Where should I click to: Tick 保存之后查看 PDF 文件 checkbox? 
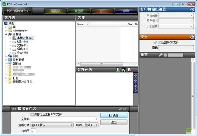coord(32,114)
